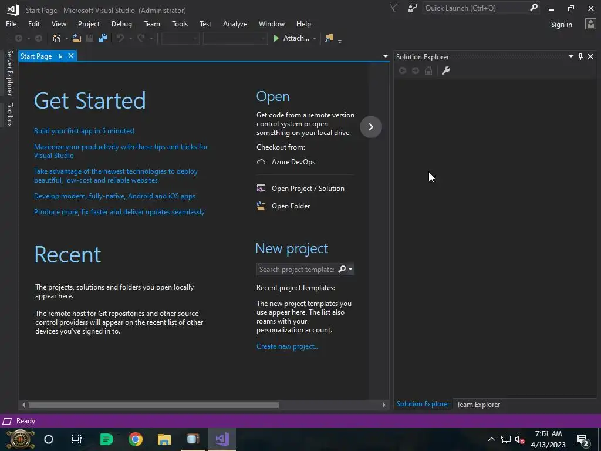Open the Toolbox side tab
This screenshot has height=451, width=601.
coord(9,115)
